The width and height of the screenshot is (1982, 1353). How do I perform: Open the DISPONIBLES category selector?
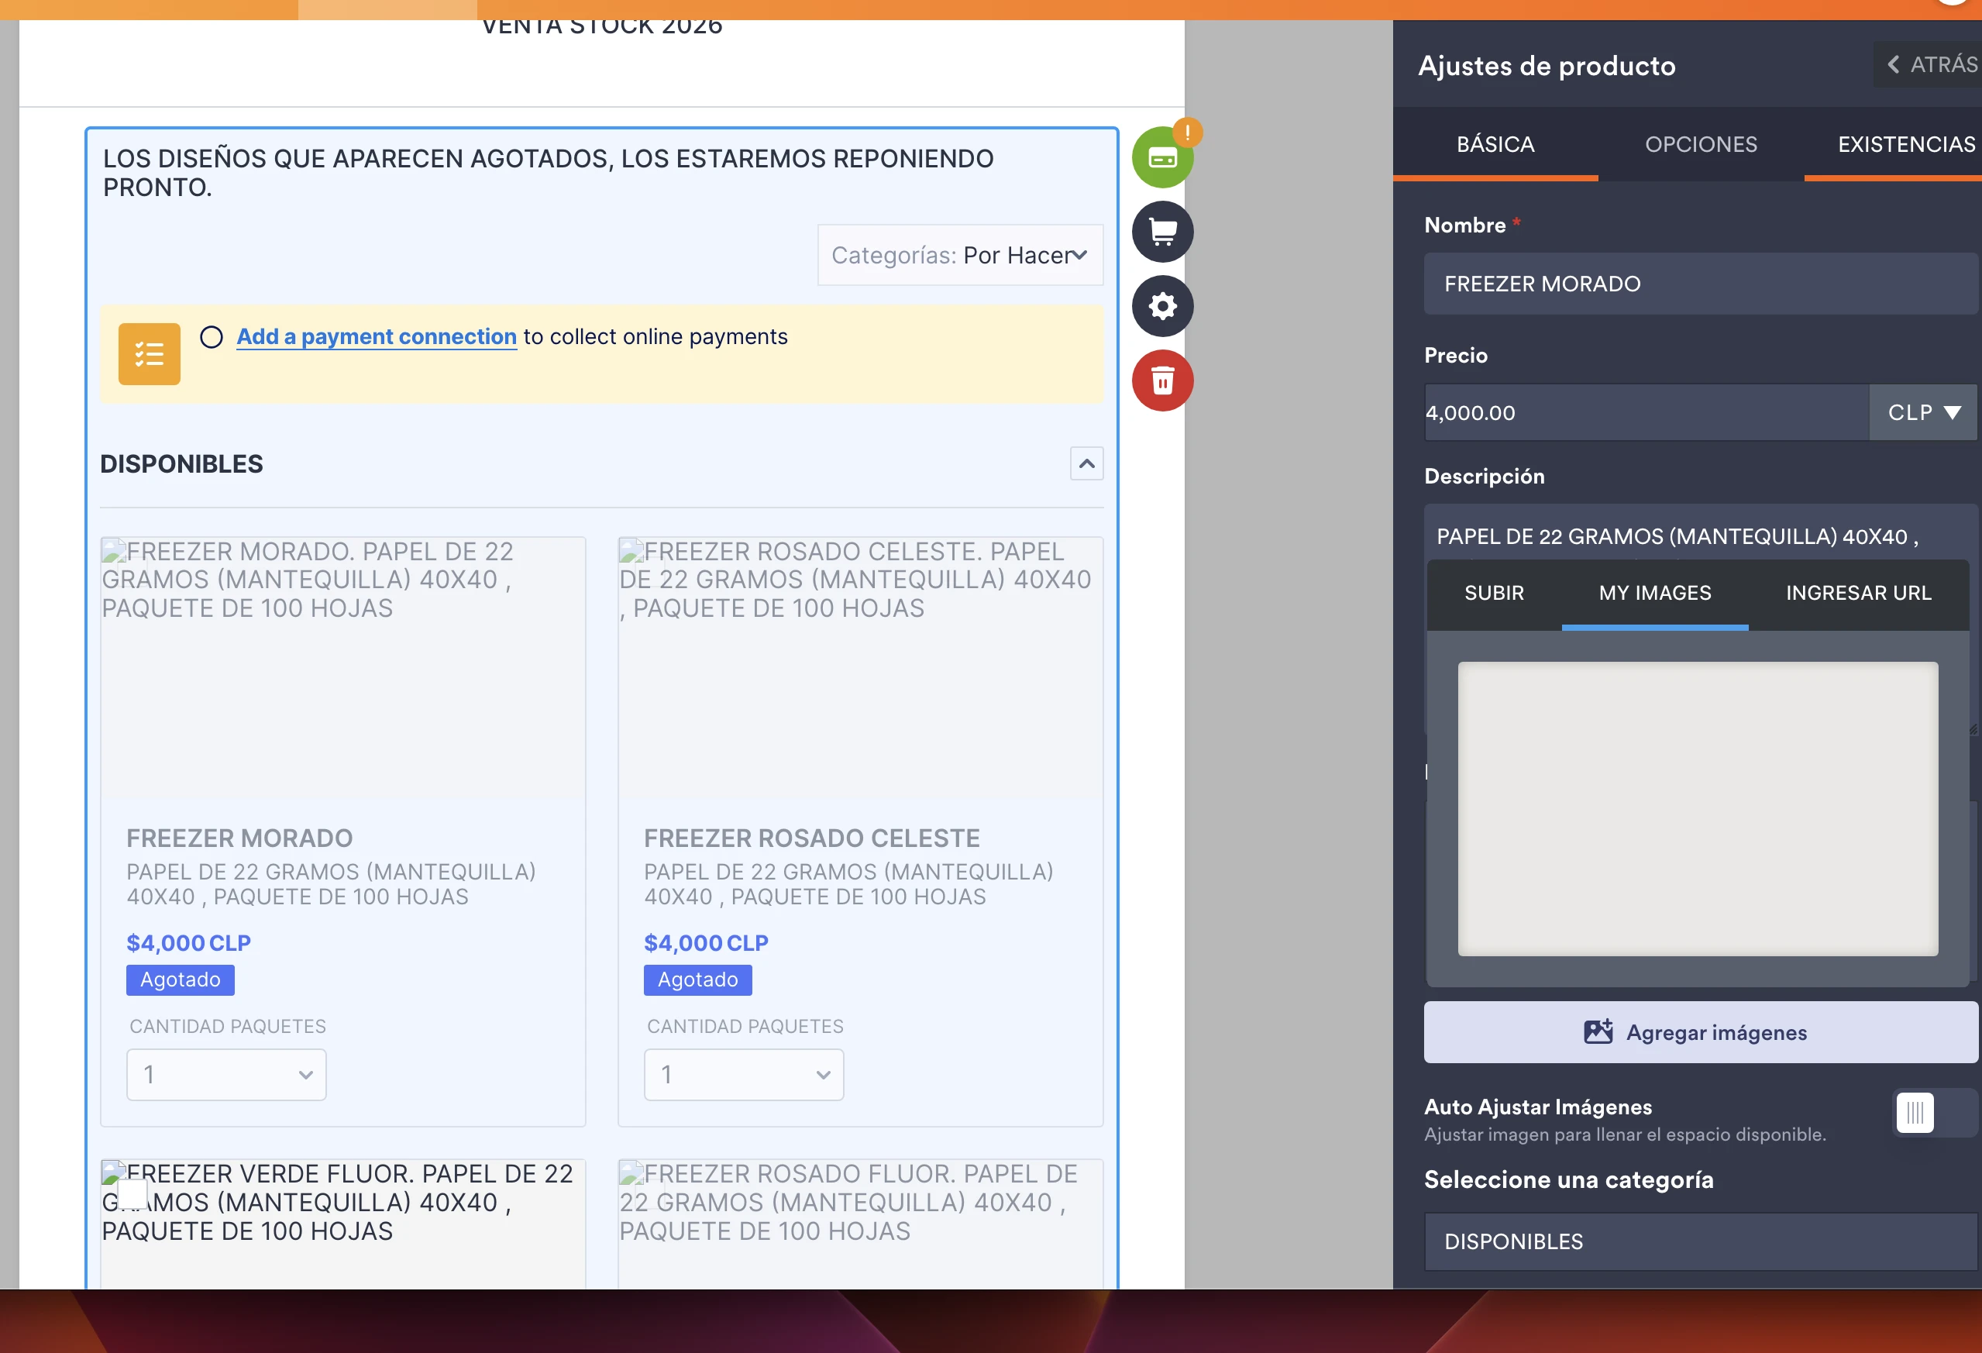[1701, 1241]
